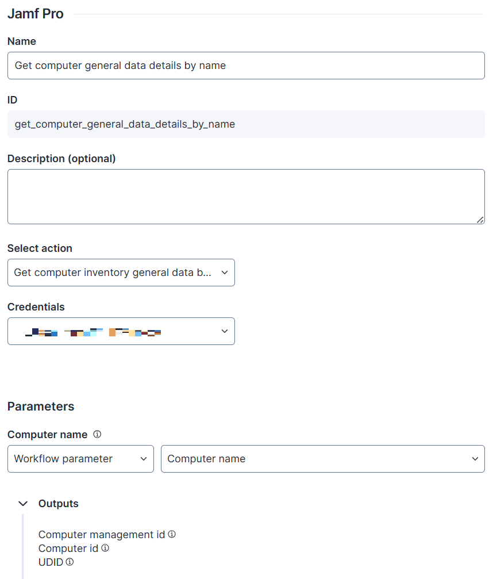Collapse the Outputs section chevron
The image size is (493, 579).
coord(23,504)
